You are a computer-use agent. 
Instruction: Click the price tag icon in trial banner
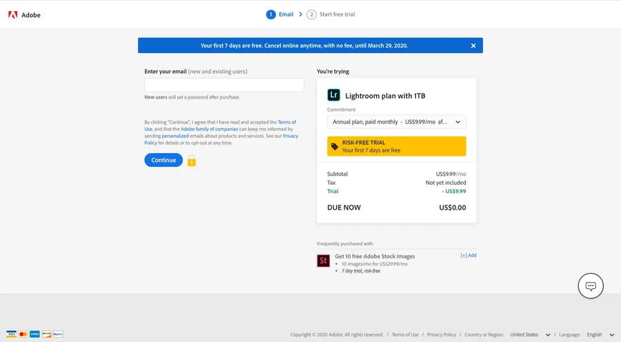coord(335,146)
